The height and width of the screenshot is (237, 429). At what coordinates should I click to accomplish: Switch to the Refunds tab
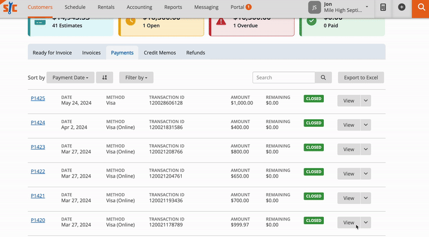(196, 53)
